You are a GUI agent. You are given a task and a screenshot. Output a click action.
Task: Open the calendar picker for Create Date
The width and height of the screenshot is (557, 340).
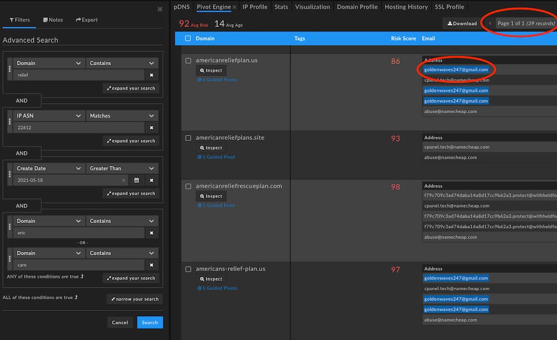point(136,181)
